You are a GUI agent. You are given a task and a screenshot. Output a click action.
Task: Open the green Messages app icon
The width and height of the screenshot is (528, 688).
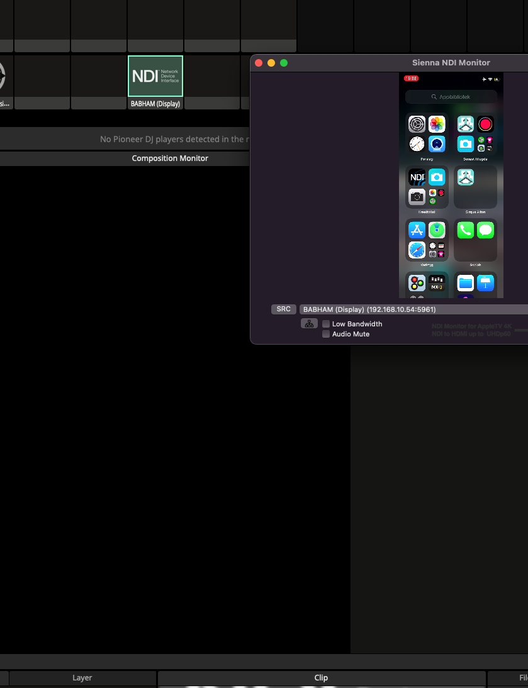(485, 230)
